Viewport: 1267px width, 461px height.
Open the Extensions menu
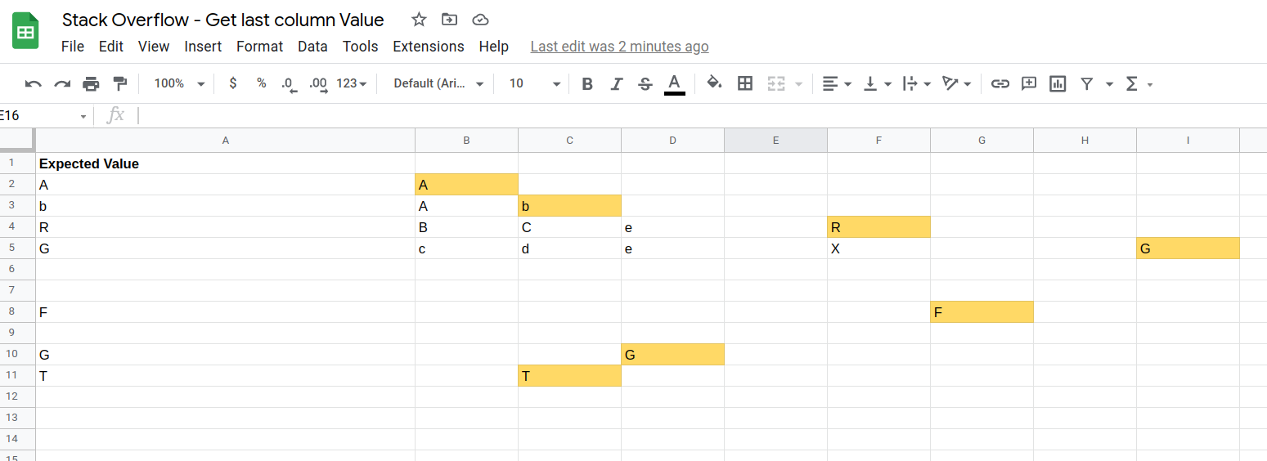coord(429,47)
